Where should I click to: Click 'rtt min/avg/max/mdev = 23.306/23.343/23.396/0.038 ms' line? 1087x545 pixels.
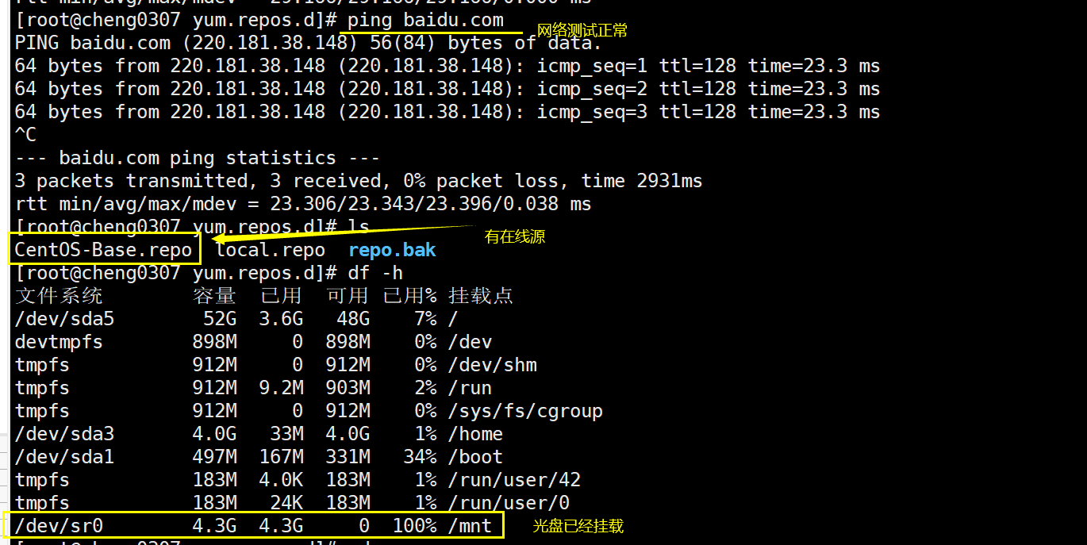pos(302,204)
